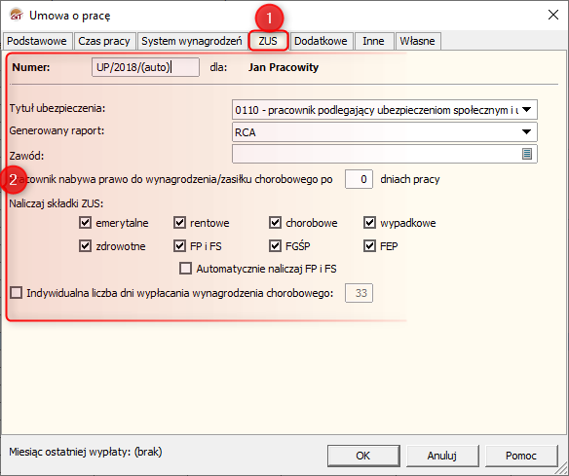Toggle the rentowe checkbox
569x476 pixels.
179,223
